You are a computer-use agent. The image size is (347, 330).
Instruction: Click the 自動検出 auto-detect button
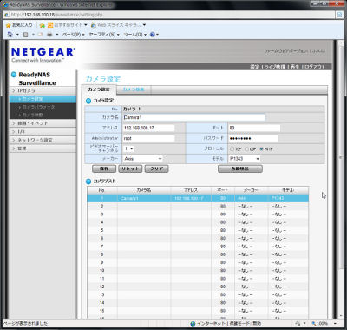click(240, 168)
